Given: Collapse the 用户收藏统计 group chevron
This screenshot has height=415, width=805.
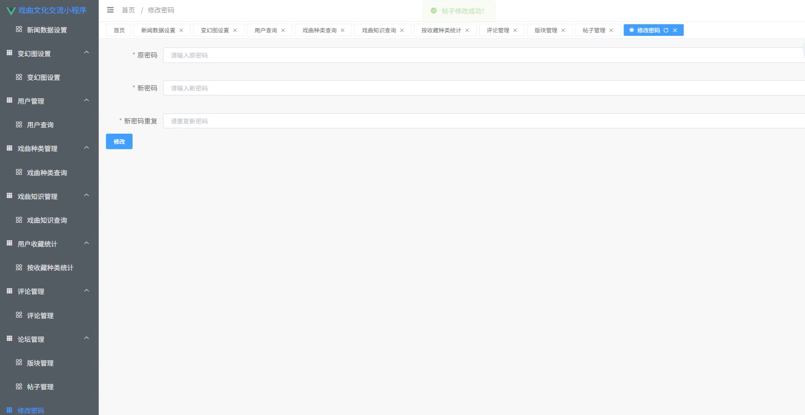Looking at the screenshot, I should pos(87,243).
